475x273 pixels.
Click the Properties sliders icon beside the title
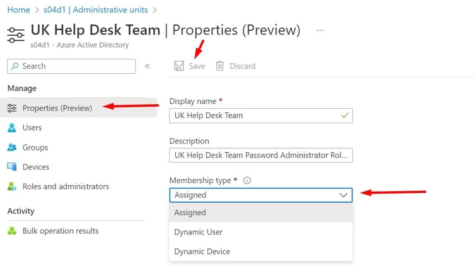coord(15,34)
